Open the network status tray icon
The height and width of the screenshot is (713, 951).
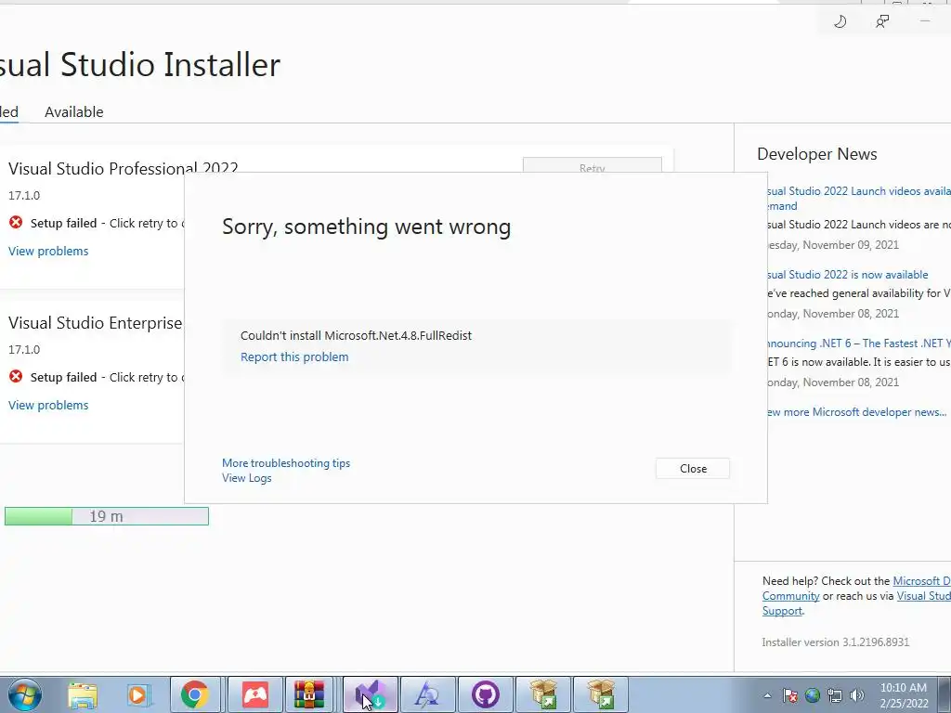click(835, 695)
